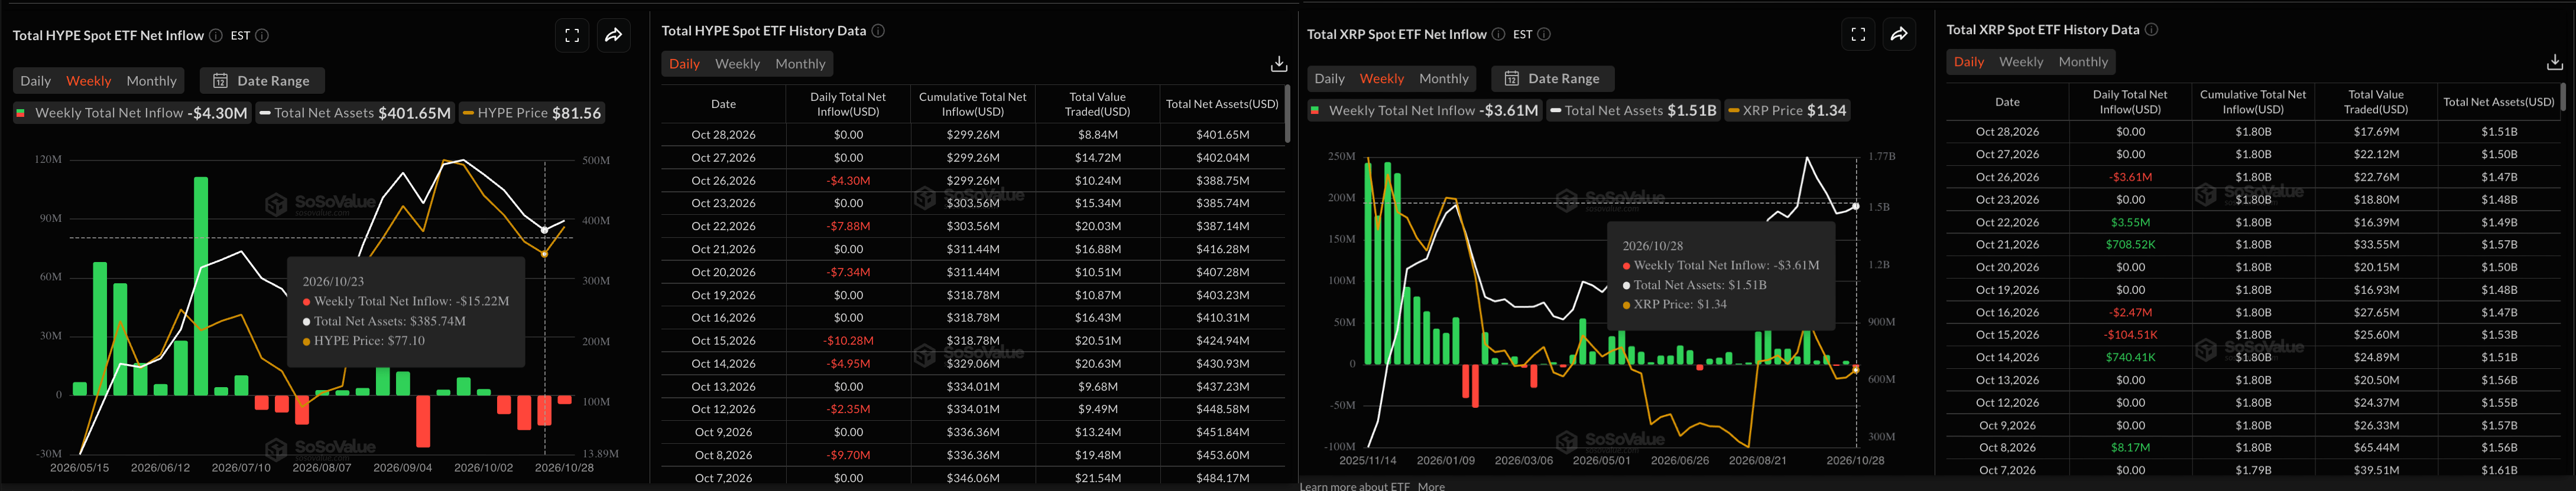Open the Date Range picker on the XRP chart
Screen dimensions: 2576x491
[1553, 79]
